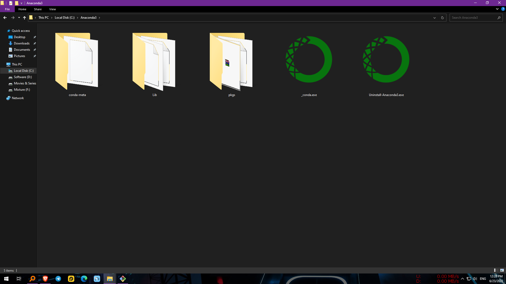Switch to Details view in status bar

click(x=497, y=270)
